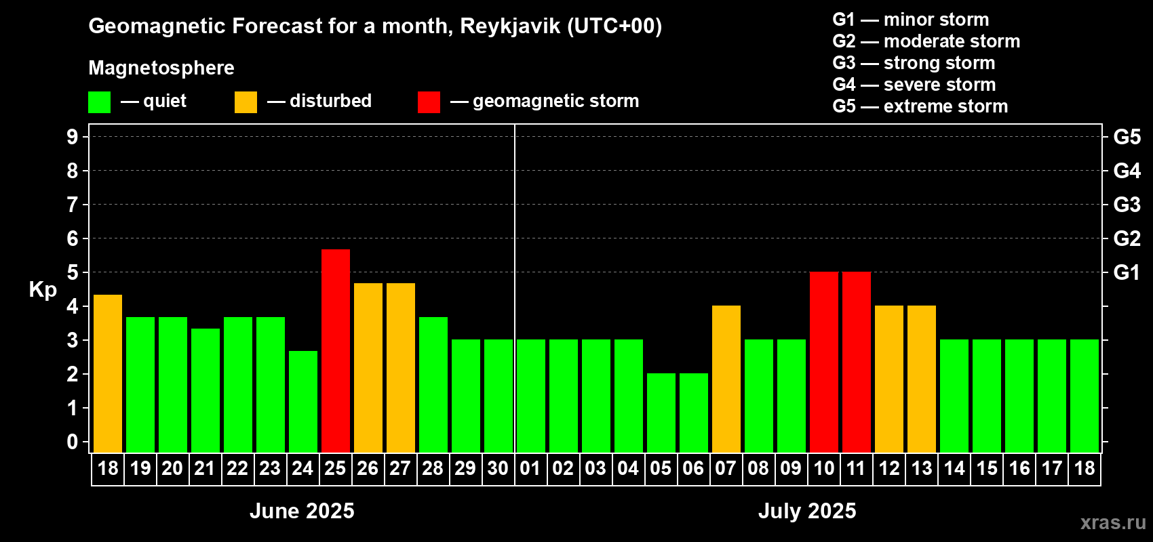Click the orange bar for July 07

[726, 379]
